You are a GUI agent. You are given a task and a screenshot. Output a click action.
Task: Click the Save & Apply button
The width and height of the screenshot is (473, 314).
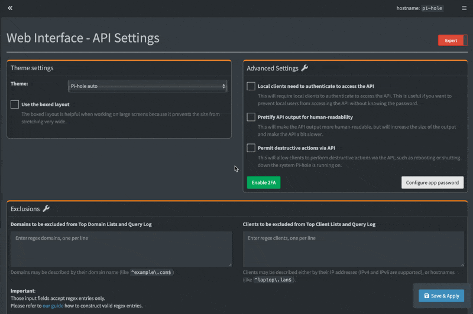point(441,296)
